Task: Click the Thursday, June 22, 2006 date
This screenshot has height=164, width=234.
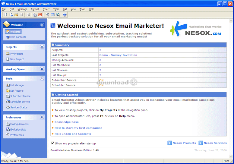Action: pos(210,150)
